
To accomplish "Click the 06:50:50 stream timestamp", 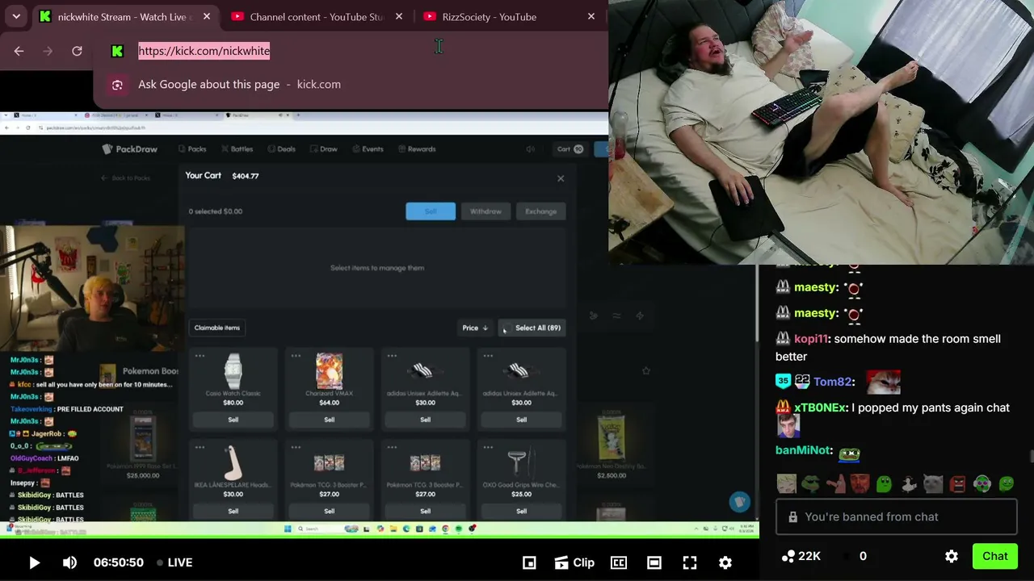I will tap(119, 562).
